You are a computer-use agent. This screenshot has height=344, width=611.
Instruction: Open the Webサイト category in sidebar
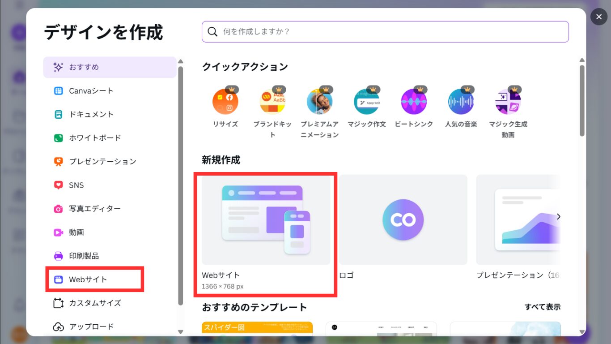point(110,279)
